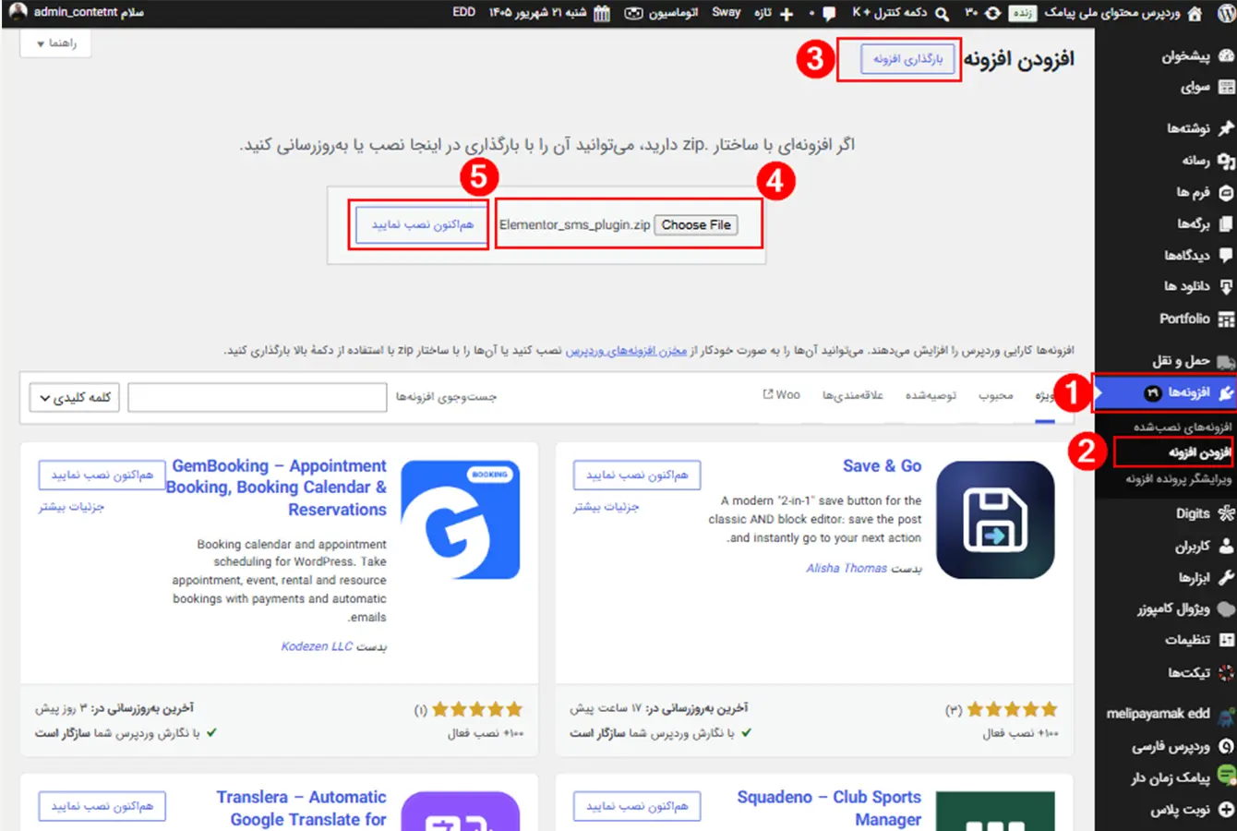
Task: Click Install Now for GemBooking plugin
Action: (102, 475)
